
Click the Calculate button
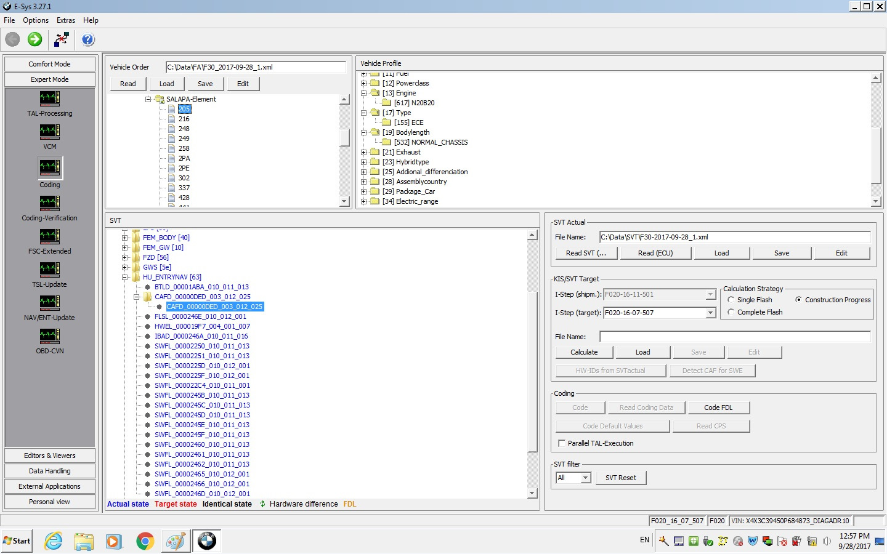584,352
